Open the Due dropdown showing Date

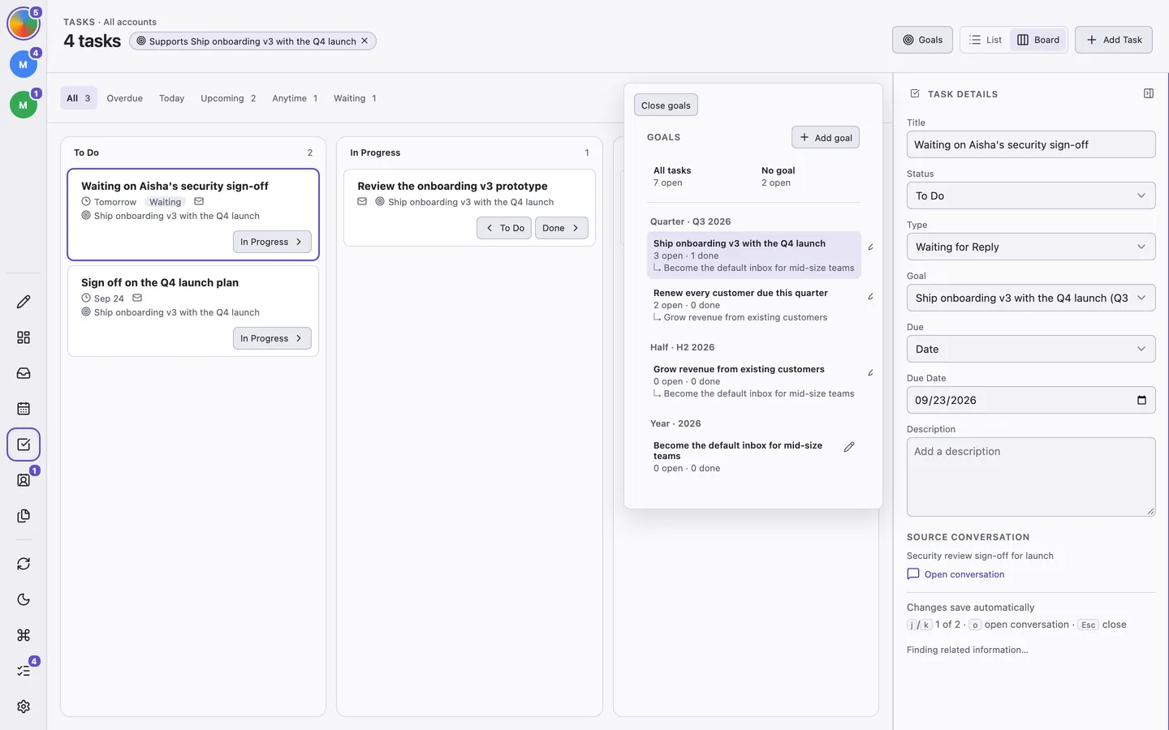click(x=1031, y=349)
